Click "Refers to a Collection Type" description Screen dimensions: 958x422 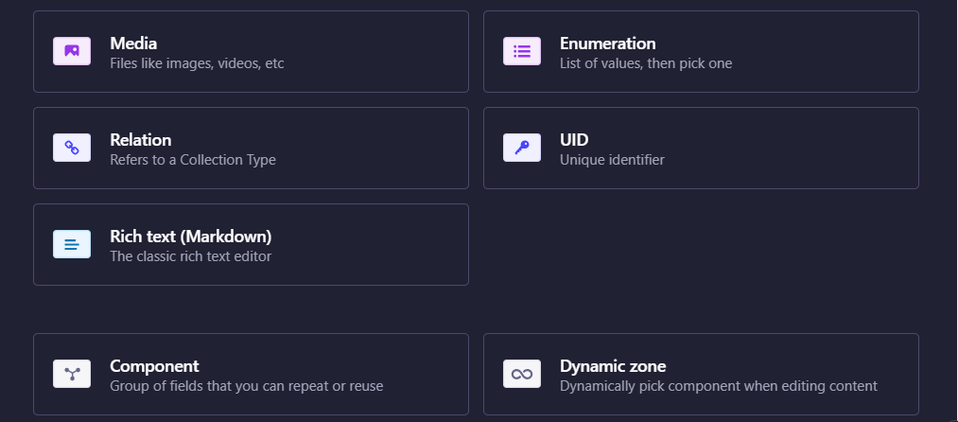coord(193,161)
